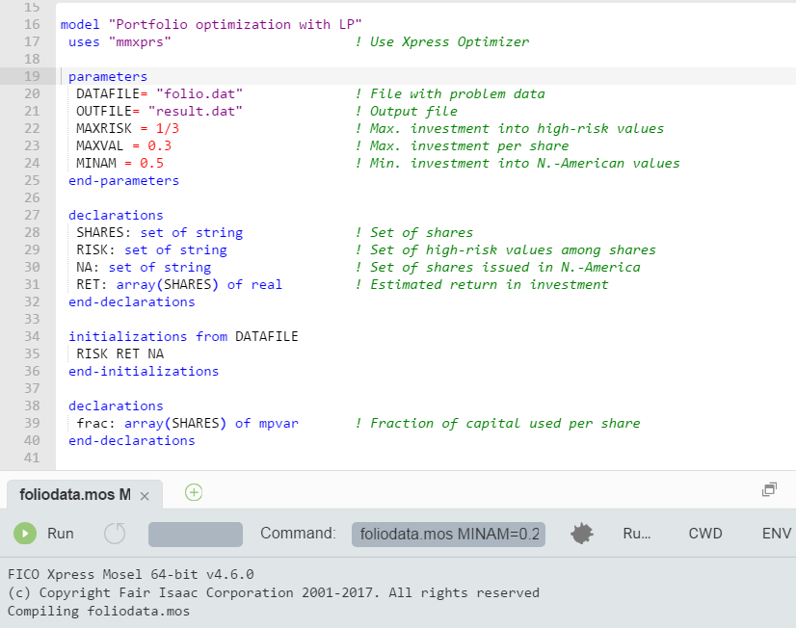Click the value 0.3 after MAXVAL
This screenshot has width=796, height=628.
(x=159, y=145)
